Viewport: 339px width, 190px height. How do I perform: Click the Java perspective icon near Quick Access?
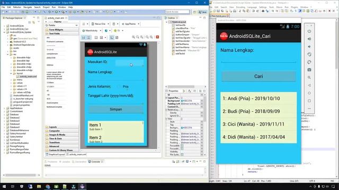click(202, 12)
